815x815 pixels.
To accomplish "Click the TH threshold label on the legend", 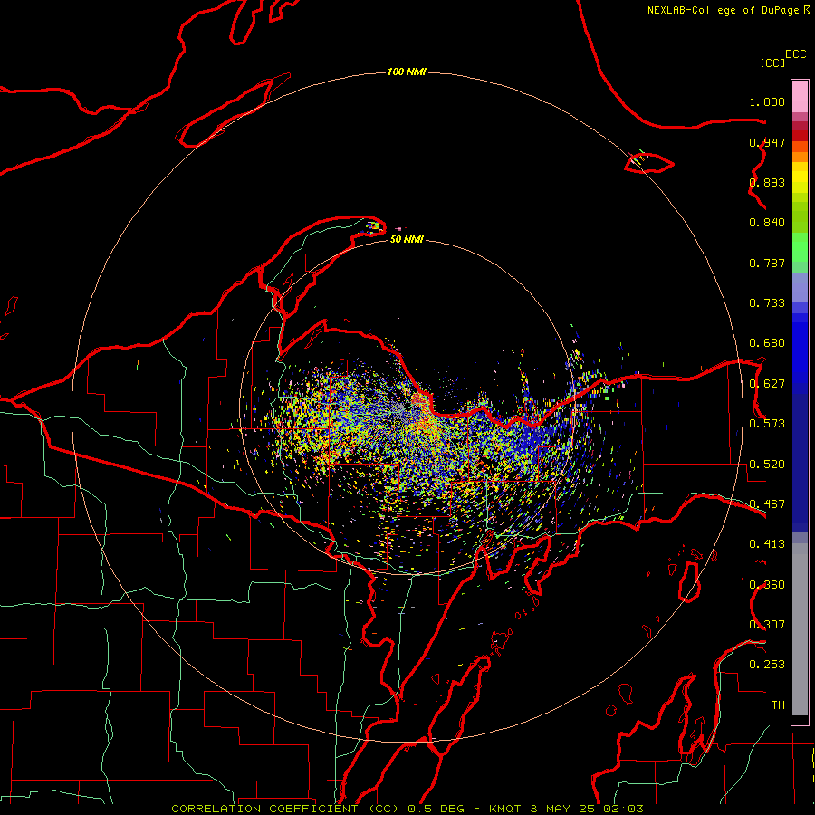I will click(x=778, y=705).
